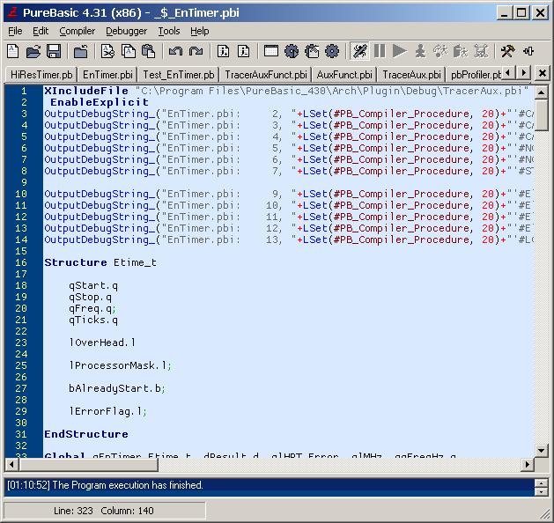Click the 'bAlreadyStart.b;' code line
This screenshot has width=554, height=523.
coord(117,388)
